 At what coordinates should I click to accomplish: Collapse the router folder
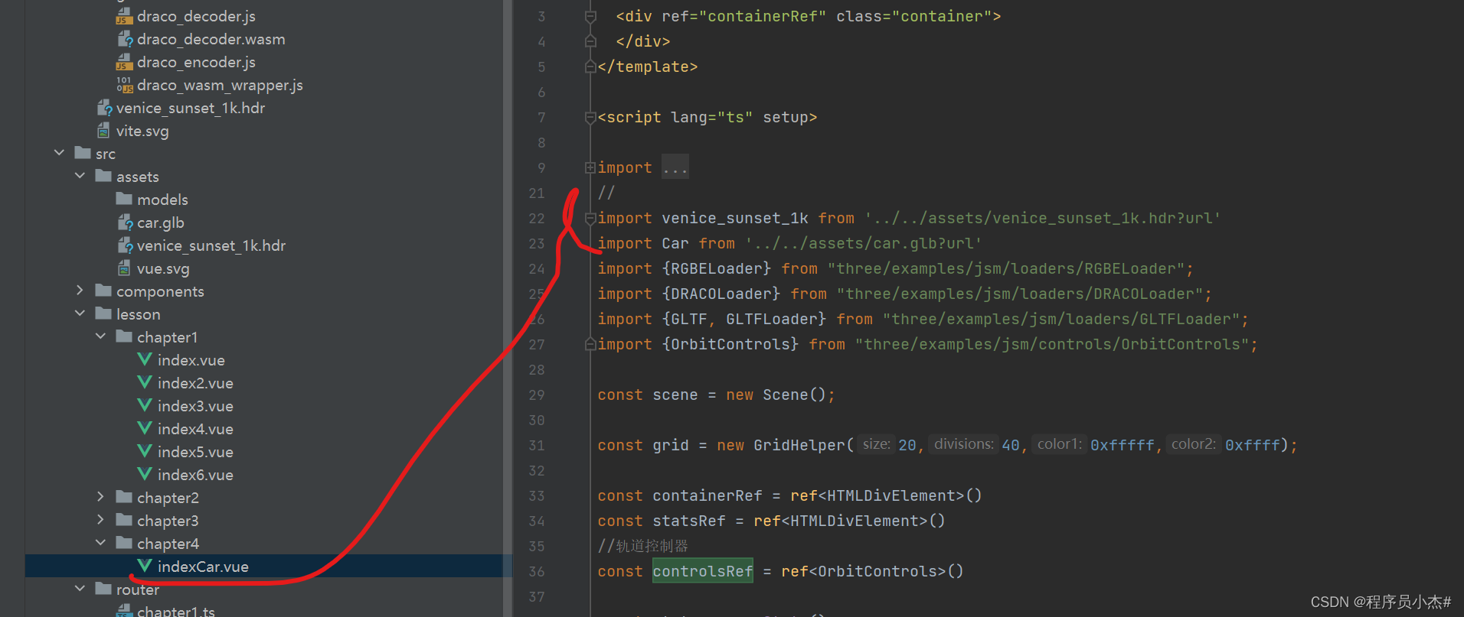(80, 589)
